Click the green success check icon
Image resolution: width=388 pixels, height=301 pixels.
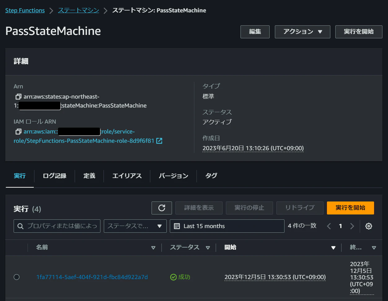click(x=173, y=277)
